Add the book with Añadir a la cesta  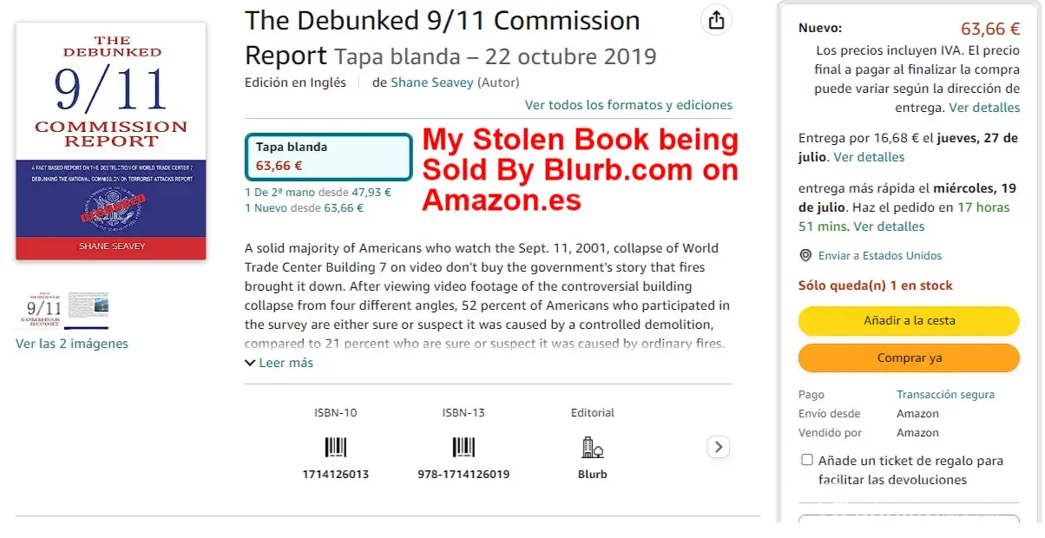[909, 320]
